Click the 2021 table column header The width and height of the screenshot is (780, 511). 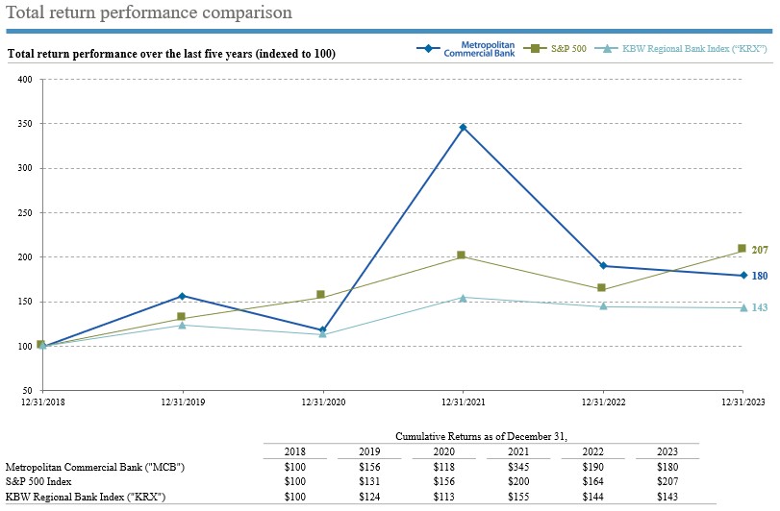[518, 451]
